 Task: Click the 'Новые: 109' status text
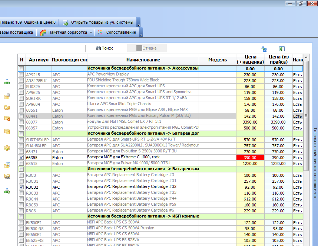(x=11, y=22)
